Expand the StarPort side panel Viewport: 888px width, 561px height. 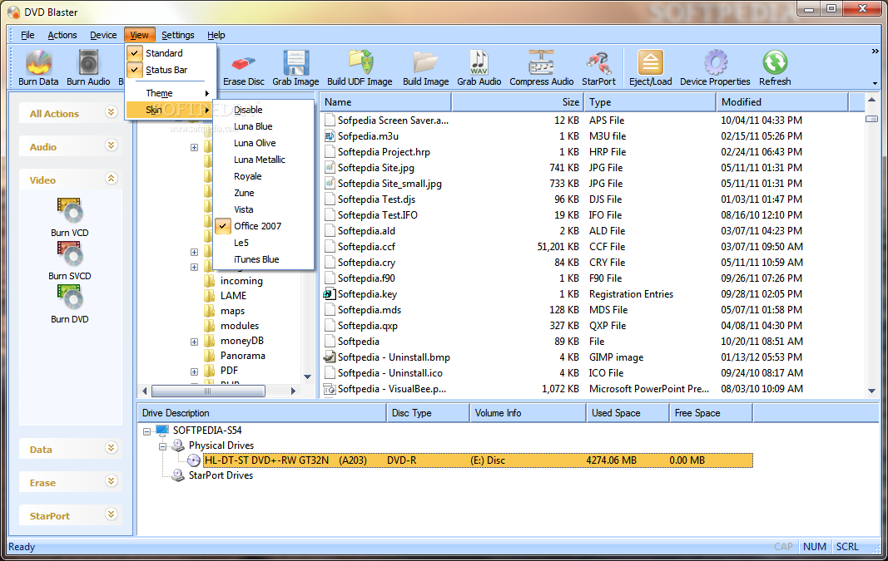pyautogui.click(x=111, y=514)
